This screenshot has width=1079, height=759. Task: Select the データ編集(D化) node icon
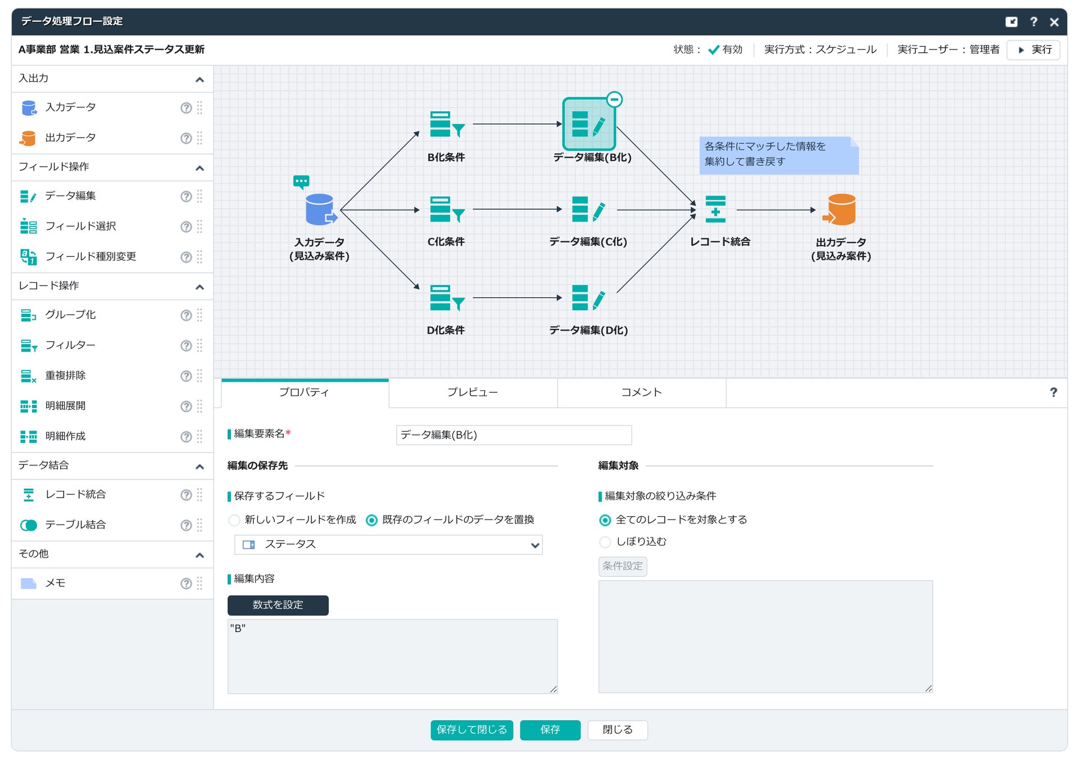point(588,298)
